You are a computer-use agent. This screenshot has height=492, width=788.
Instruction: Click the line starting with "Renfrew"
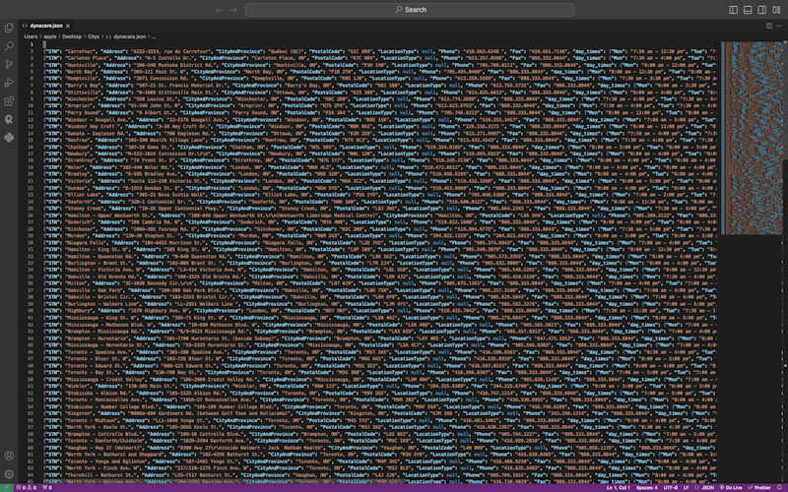point(379,140)
